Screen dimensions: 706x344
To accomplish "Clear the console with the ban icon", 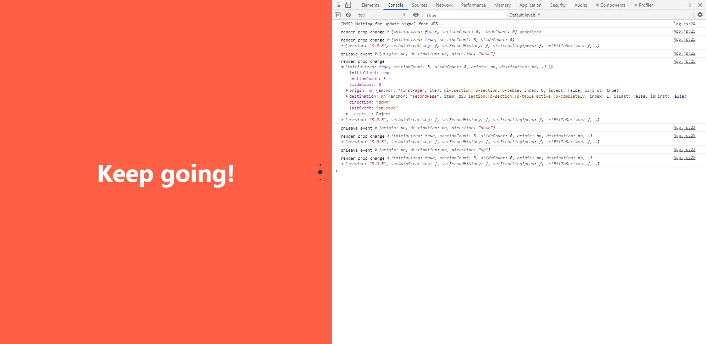I will pyautogui.click(x=348, y=15).
